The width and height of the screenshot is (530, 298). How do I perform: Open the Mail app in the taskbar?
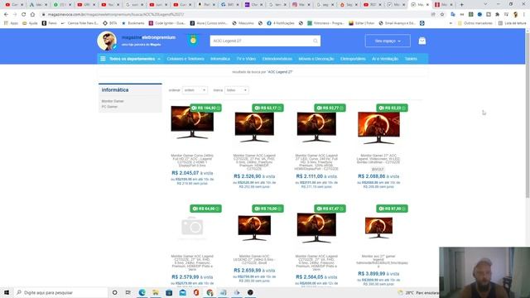pyautogui.click(x=182, y=292)
